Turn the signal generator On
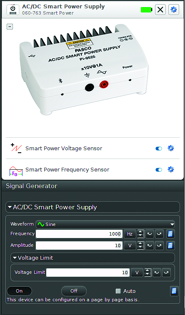Screen dimensions: 185x315 (19, 291)
